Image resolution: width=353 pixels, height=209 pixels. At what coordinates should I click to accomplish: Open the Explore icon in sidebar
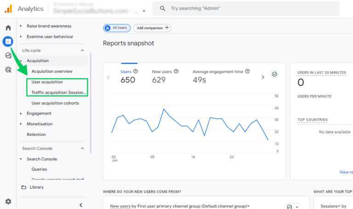[x=8, y=56]
